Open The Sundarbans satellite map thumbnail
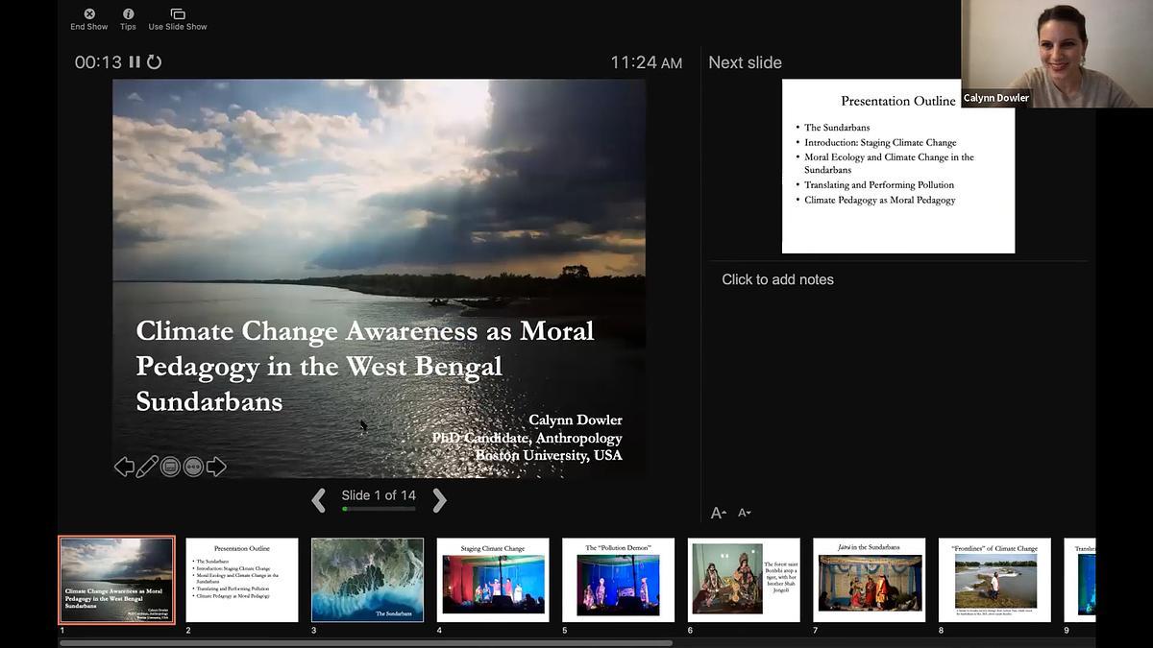The width and height of the screenshot is (1153, 648). click(x=367, y=580)
